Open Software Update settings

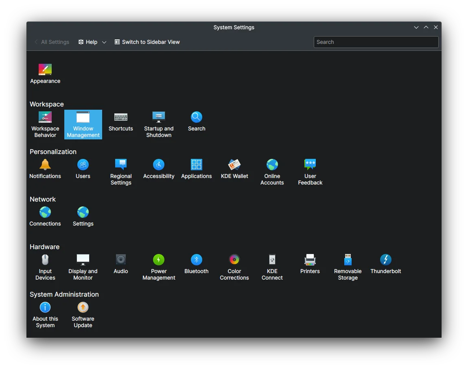[83, 315]
